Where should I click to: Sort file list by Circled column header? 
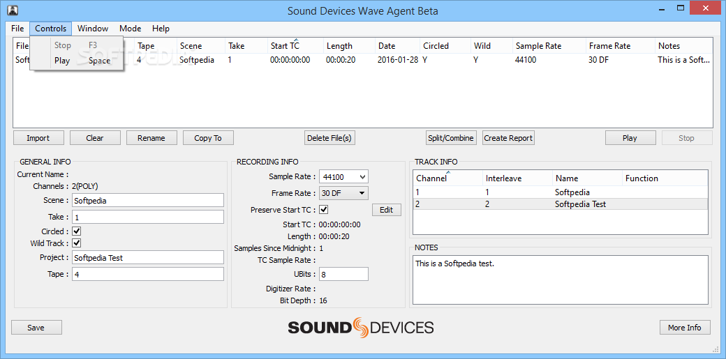445,46
